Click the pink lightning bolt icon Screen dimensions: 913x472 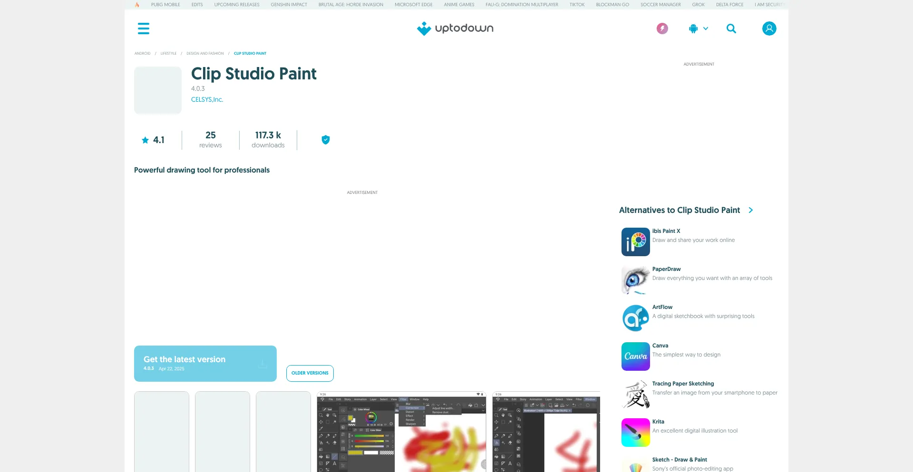(x=662, y=29)
